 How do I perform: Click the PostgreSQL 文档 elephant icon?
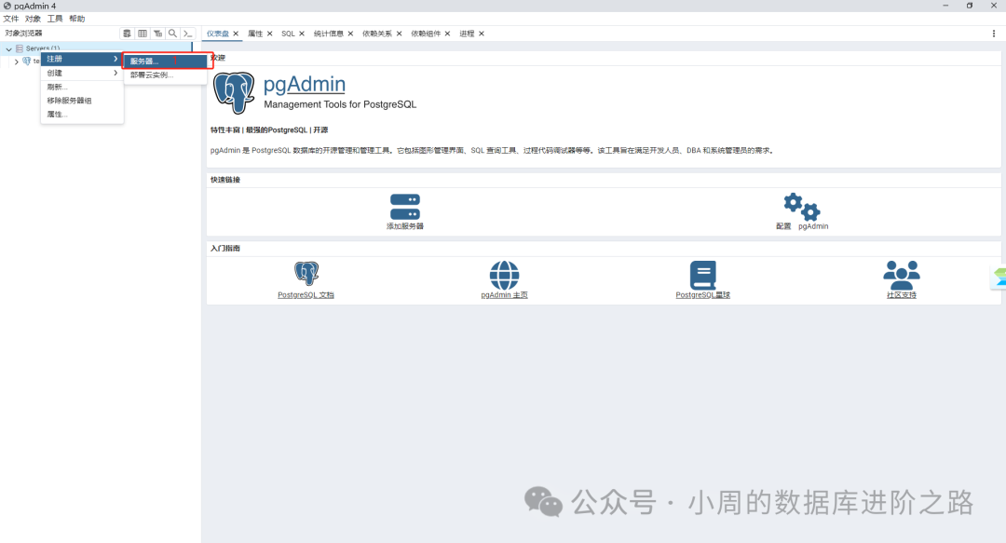pos(305,273)
